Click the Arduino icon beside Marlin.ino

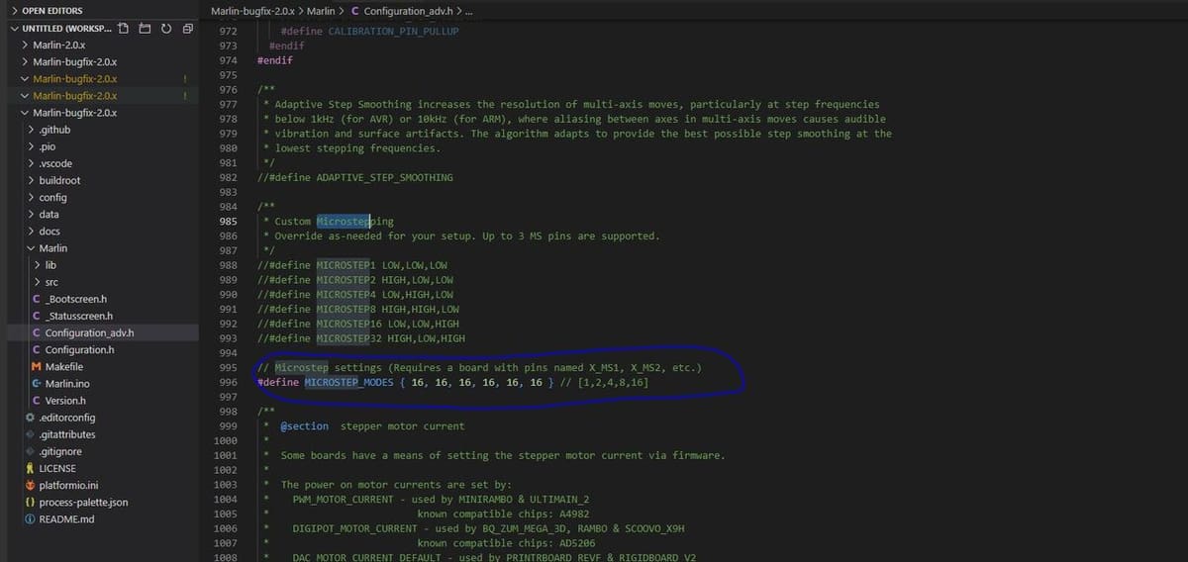37,383
